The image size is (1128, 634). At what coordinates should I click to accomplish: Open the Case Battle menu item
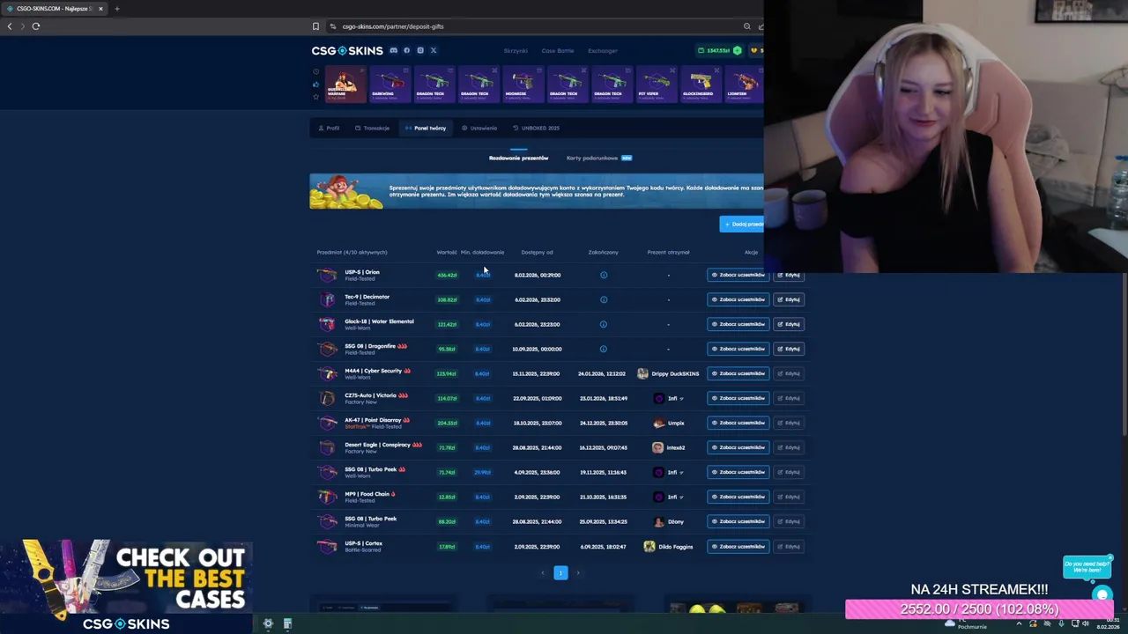[x=558, y=50]
